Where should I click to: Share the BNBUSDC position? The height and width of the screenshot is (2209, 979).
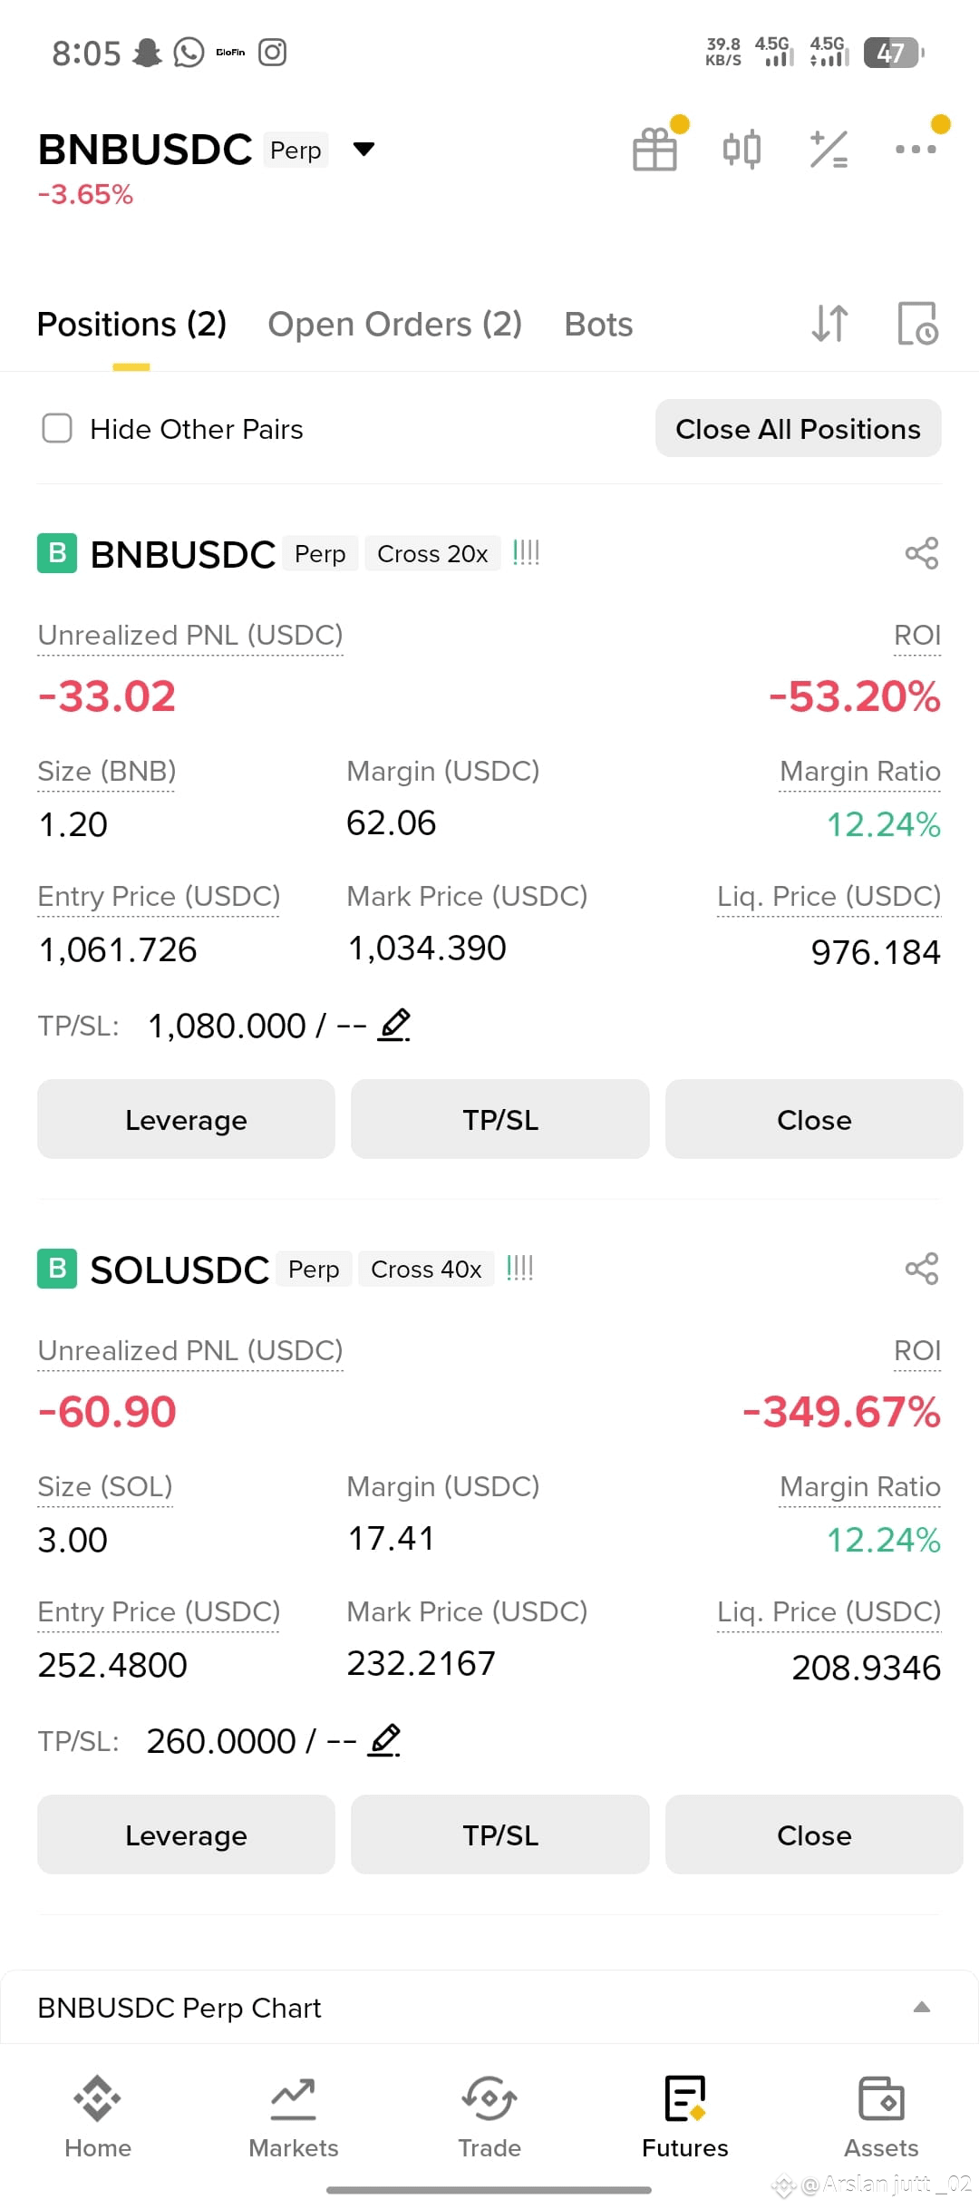point(922,553)
